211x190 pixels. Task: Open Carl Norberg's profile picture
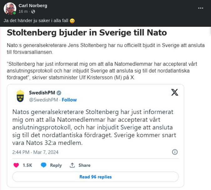coord(10,8)
